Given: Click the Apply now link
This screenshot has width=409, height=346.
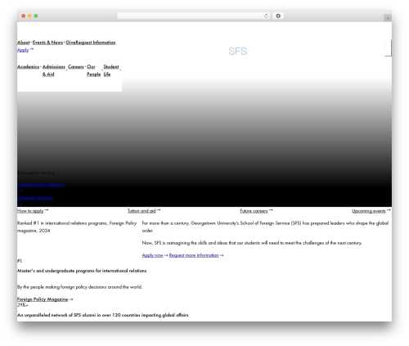Looking at the screenshot, I should tap(152, 255).
